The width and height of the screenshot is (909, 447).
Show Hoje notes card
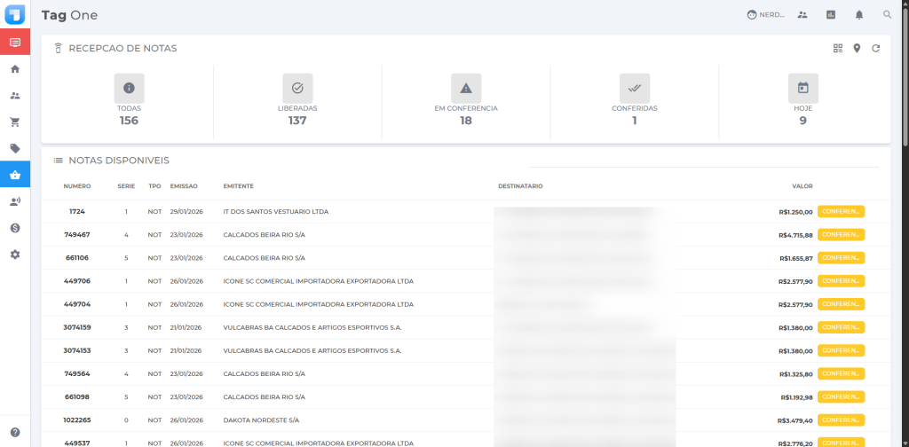pyautogui.click(x=802, y=99)
